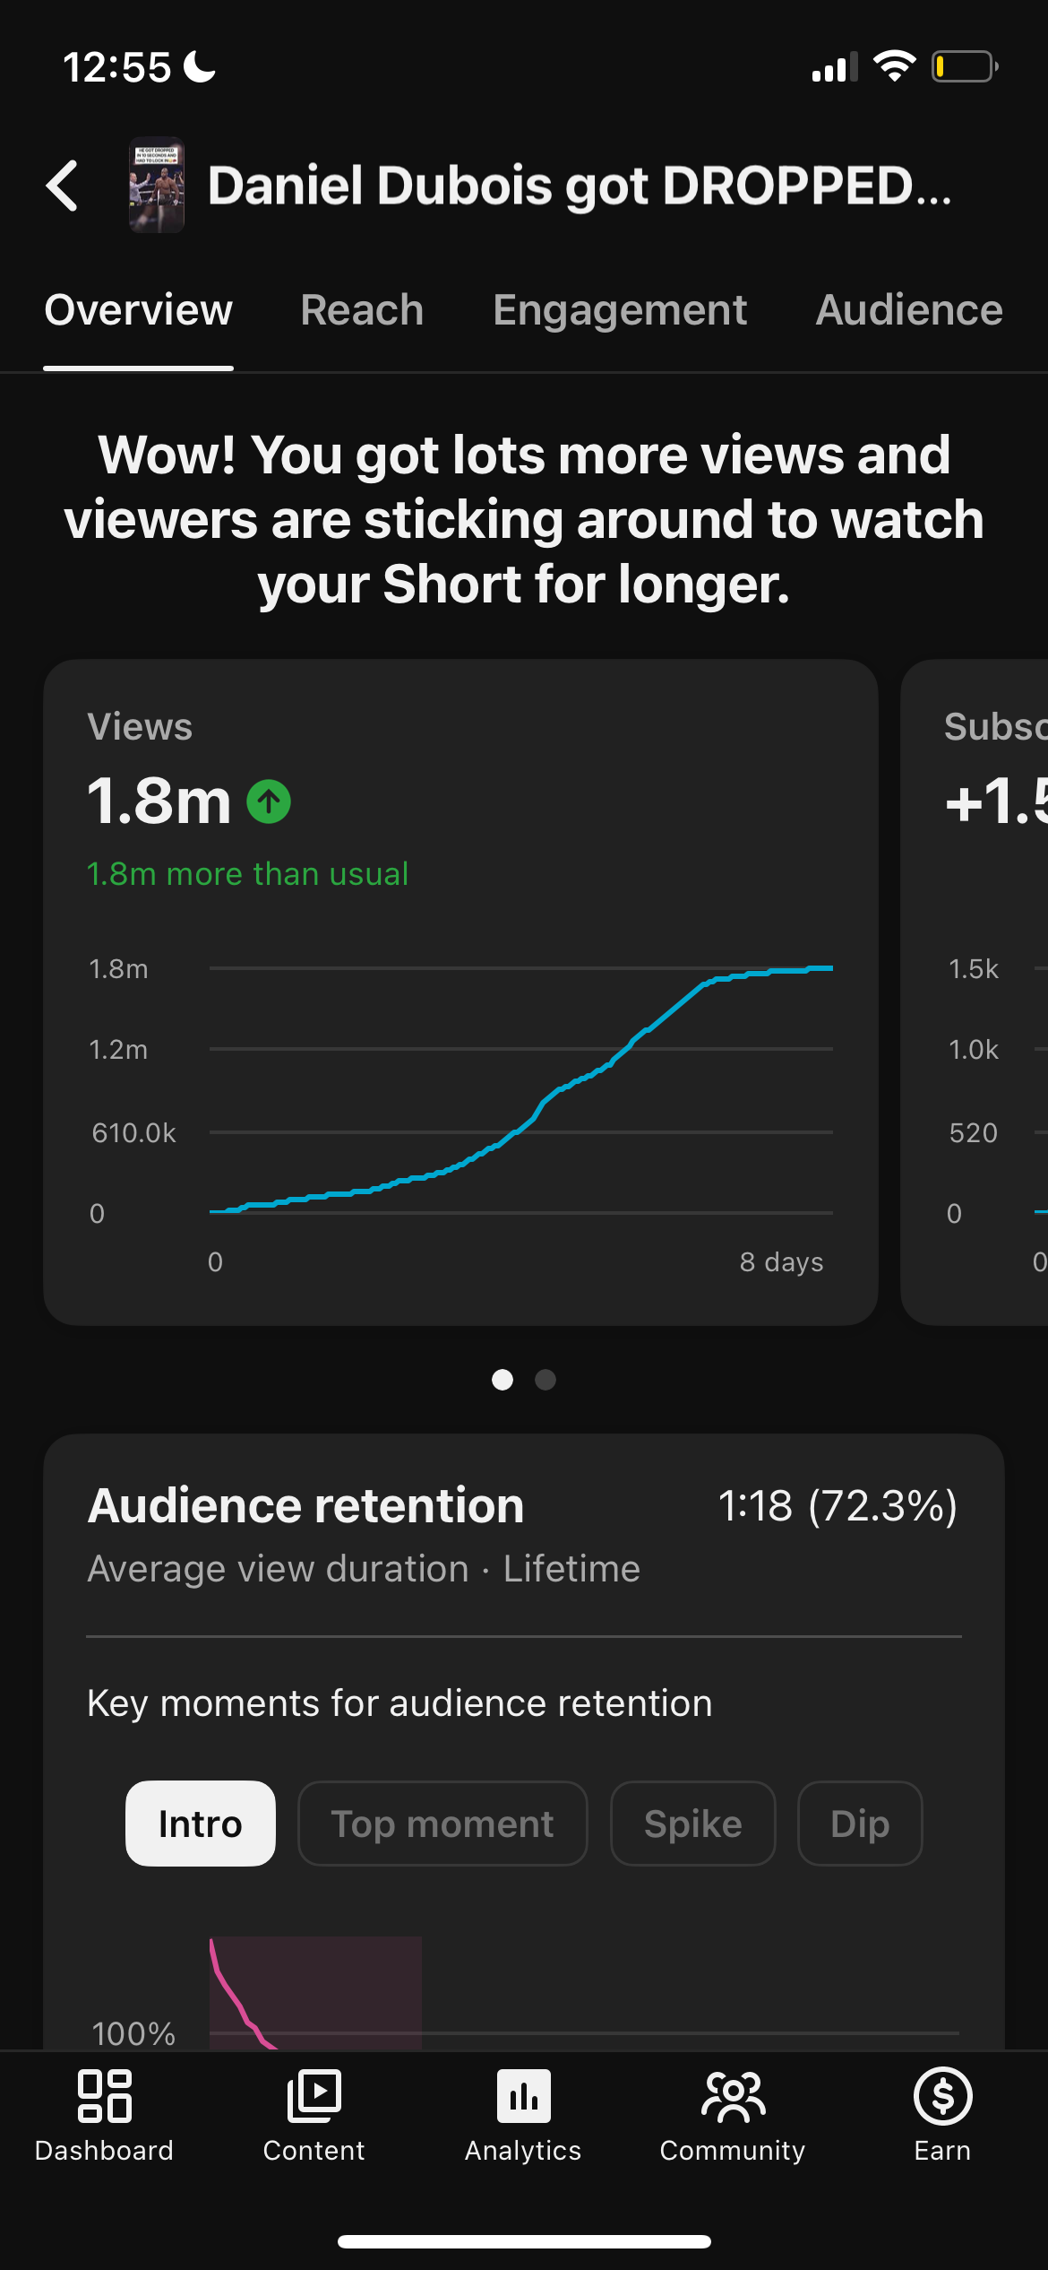Open the Earn dollar icon
This screenshot has width=1048, height=2270.
[943, 2096]
